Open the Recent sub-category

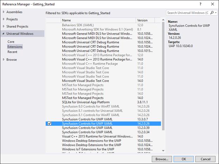tap(12, 52)
